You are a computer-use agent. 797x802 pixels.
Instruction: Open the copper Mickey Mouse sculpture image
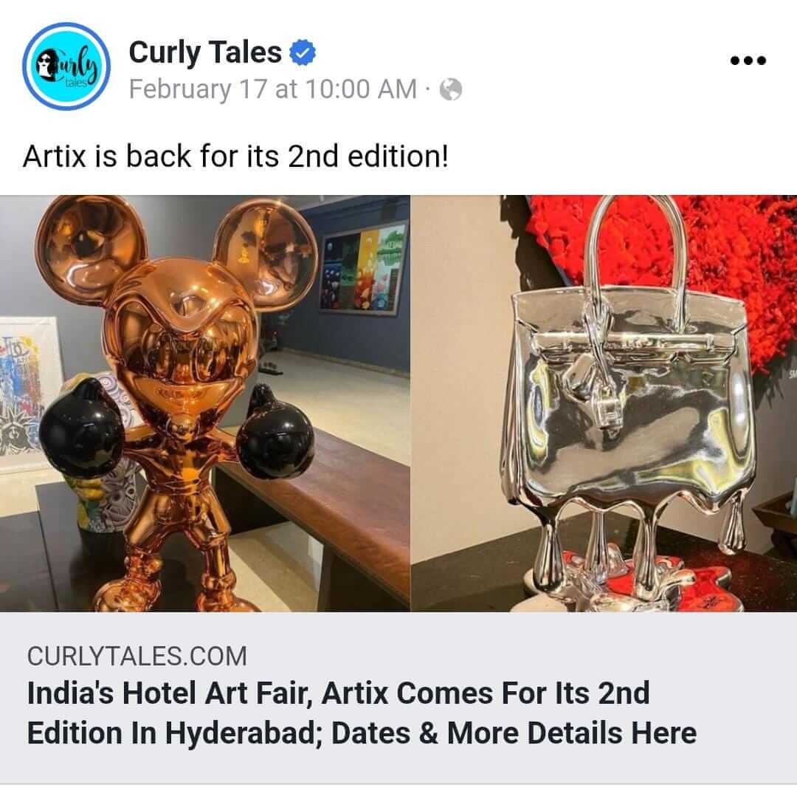point(204,403)
